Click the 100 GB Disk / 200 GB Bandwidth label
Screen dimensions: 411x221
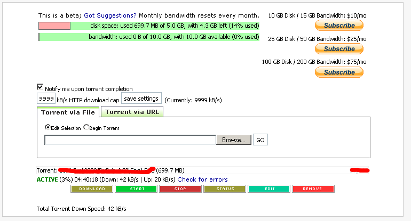pos(314,62)
